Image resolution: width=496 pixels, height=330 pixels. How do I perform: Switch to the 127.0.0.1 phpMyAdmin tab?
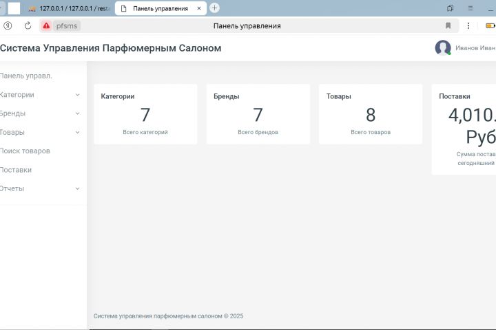69,8
